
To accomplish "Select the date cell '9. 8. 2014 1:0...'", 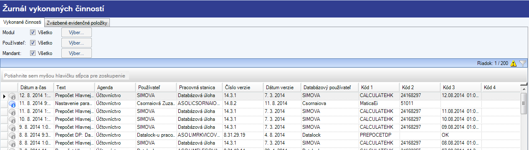I will pos(36,127).
